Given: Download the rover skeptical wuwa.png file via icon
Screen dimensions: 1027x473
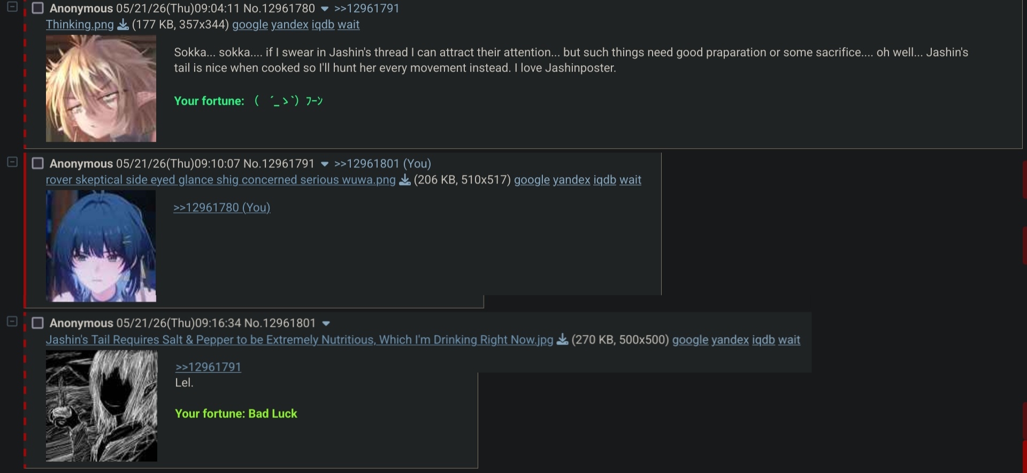Looking at the screenshot, I should 405,180.
